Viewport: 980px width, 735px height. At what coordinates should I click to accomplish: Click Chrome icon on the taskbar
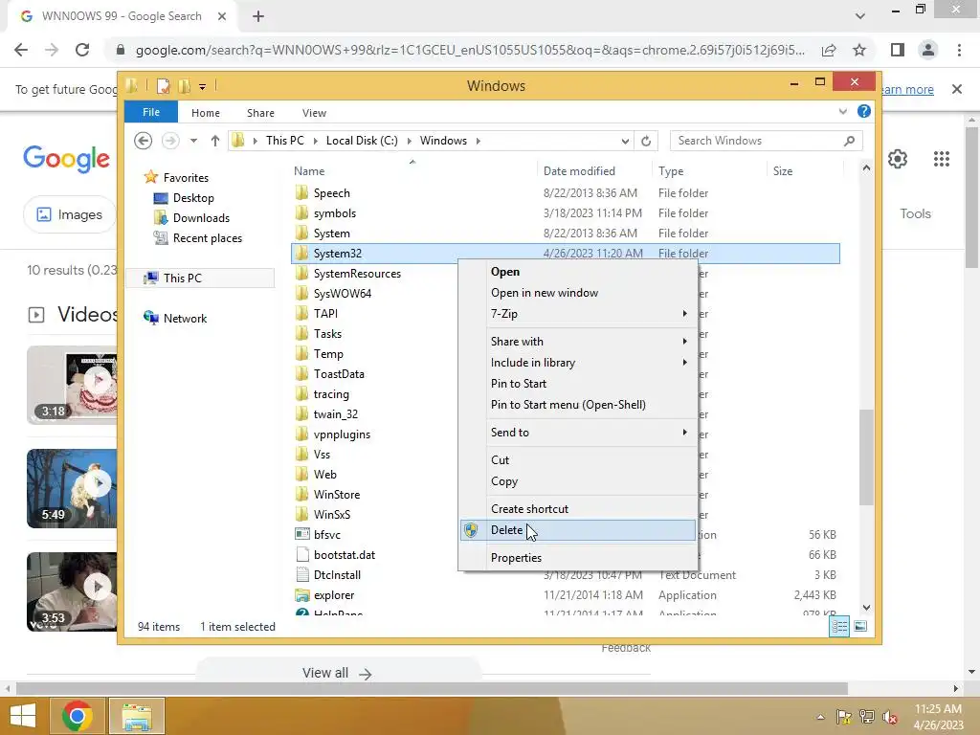(x=78, y=716)
